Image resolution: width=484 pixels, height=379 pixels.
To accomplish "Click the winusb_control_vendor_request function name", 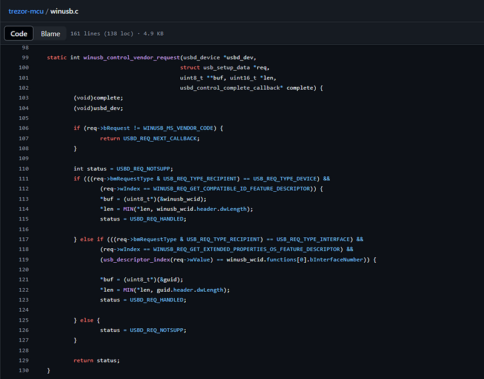I will [x=131, y=58].
